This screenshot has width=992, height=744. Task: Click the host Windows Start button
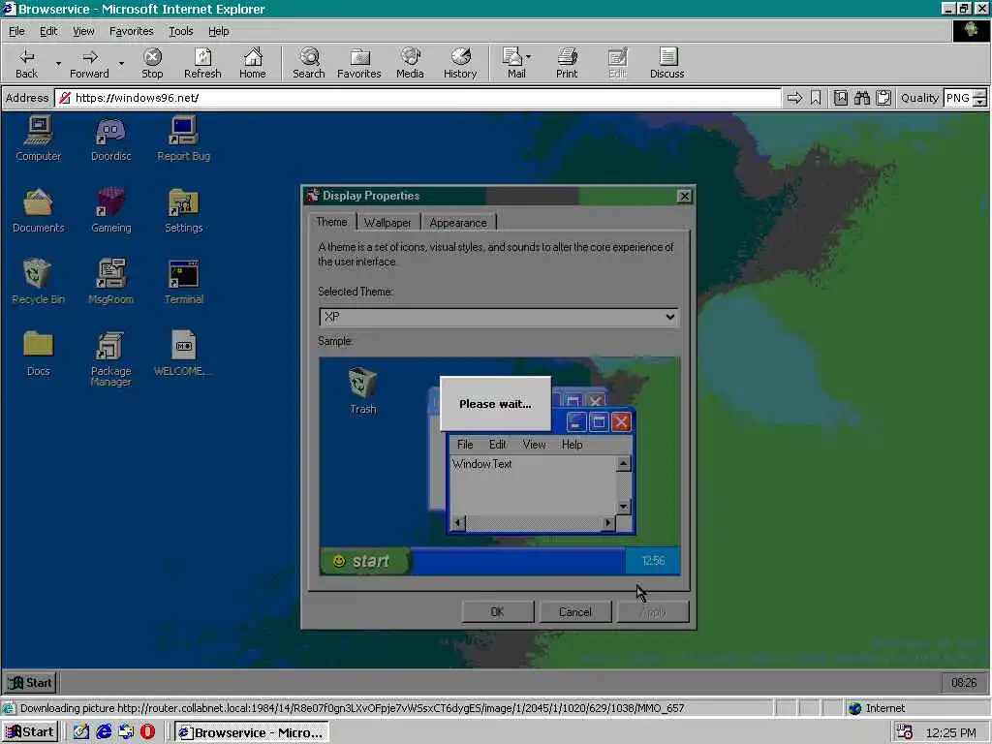tap(30, 732)
